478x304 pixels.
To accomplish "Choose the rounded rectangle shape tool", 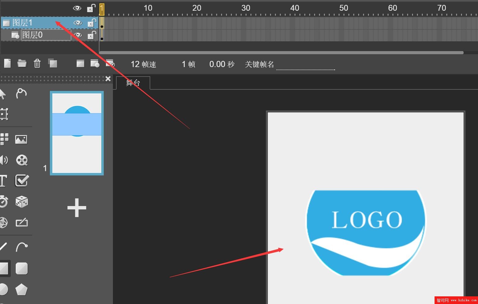I will [x=22, y=268].
